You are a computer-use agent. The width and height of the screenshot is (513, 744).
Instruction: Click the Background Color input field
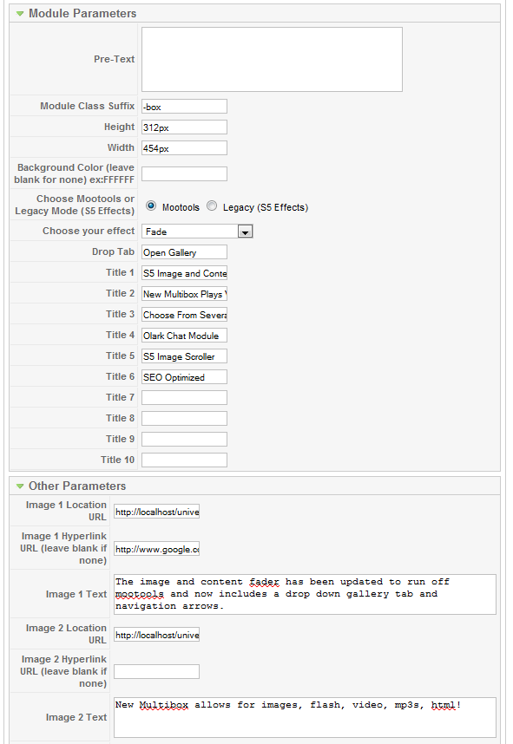184,173
